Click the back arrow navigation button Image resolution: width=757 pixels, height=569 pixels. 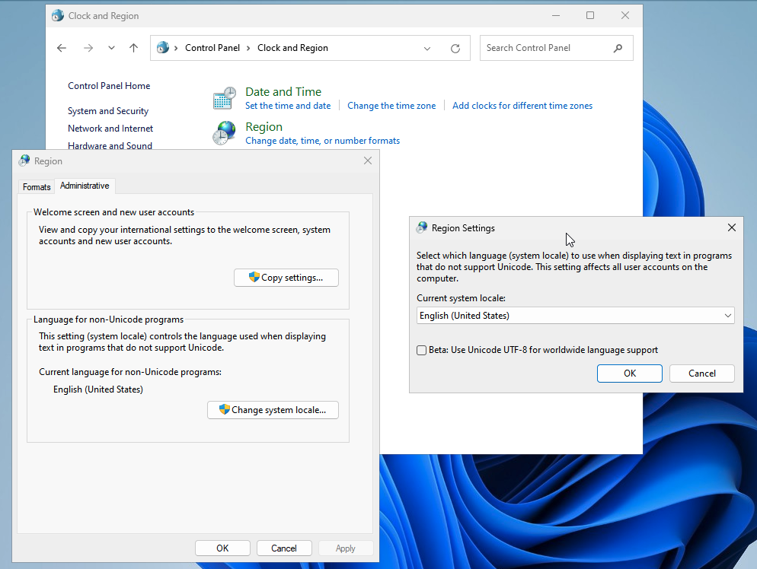pos(62,48)
